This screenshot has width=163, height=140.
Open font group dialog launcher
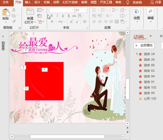tap(87, 28)
